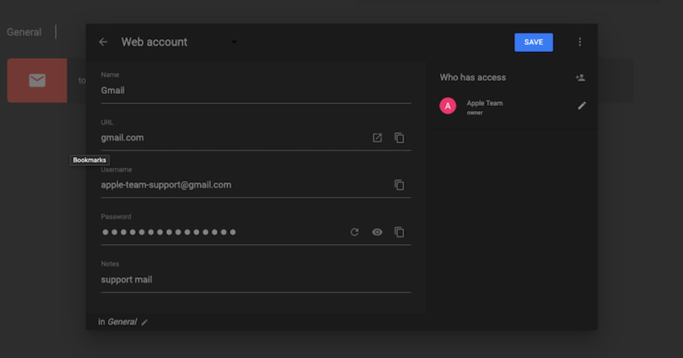Screen dimensions: 683x358
Task: Click the General heading in background
Action: tap(24, 32)
